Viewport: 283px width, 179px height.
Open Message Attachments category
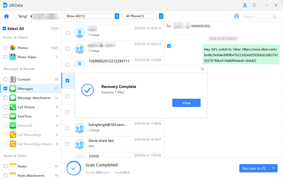[34, 98]
